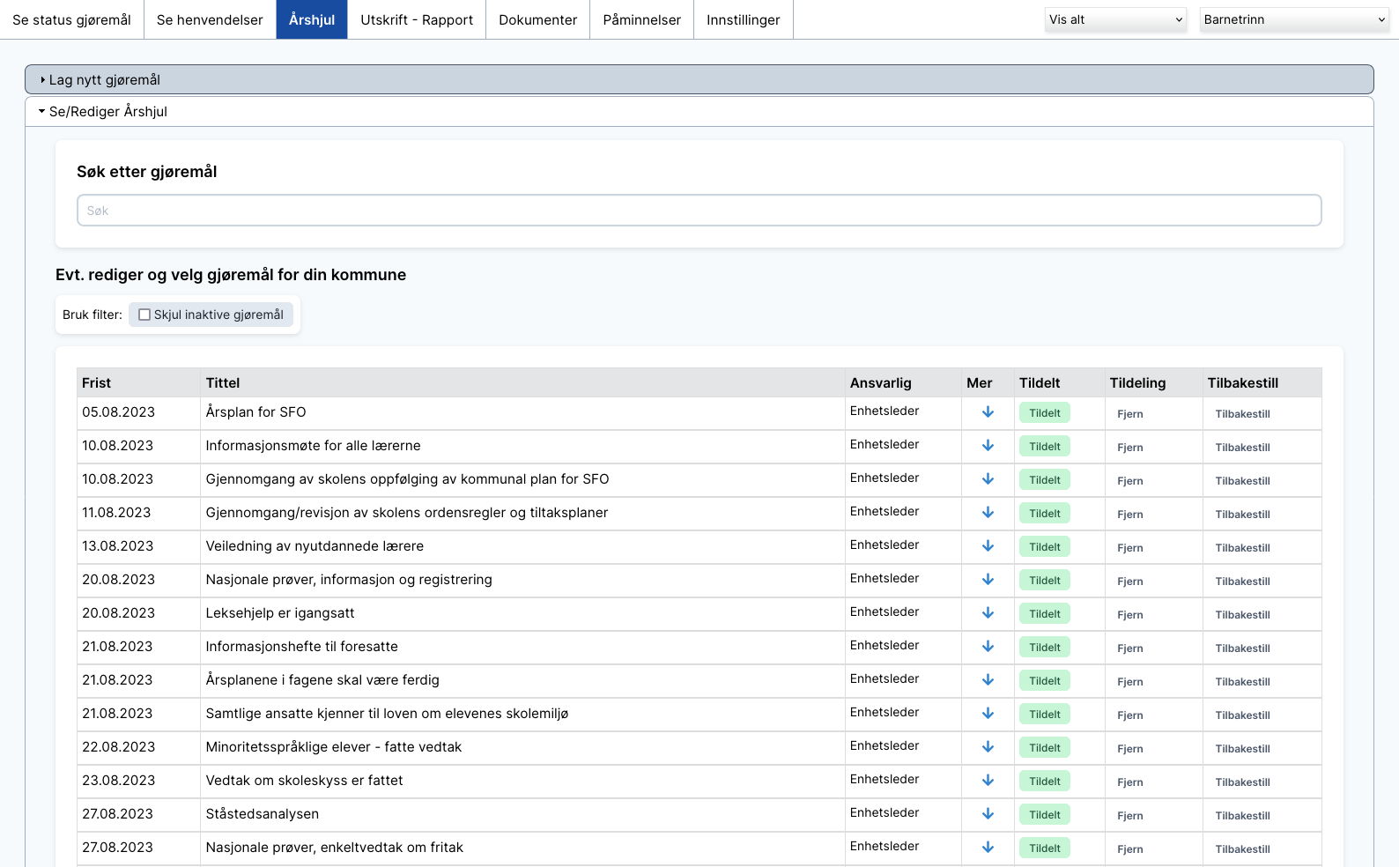Screen dimensions: 1399x867
Task: Click the Mer arrow for Veiledning av nyutdannede lærere
Action: click(988, 546)
